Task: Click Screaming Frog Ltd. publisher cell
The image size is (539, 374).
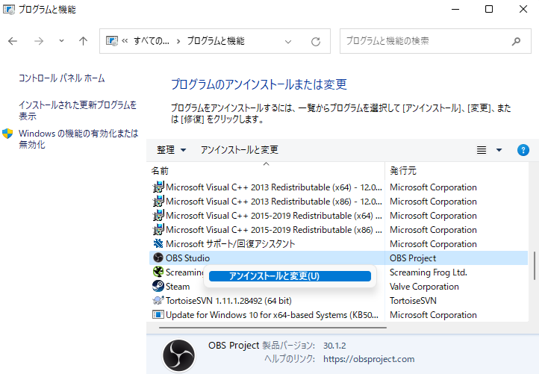Action: pos(428,272)
